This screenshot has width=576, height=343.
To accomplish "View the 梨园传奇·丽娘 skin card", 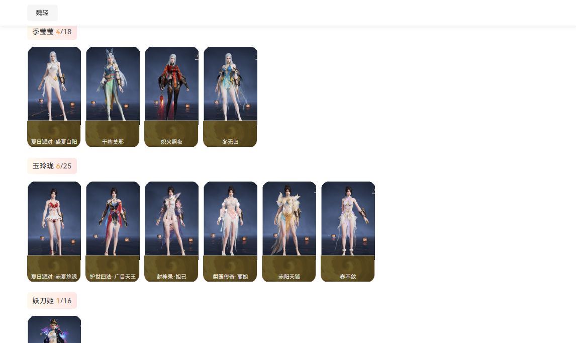I will [230, 232].
